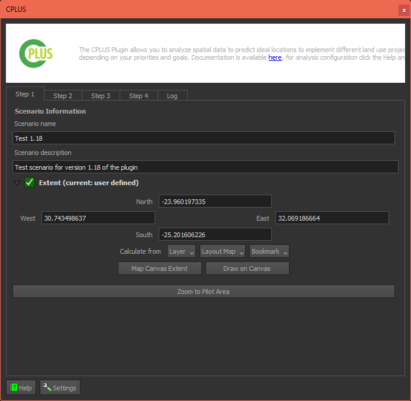Viewport: 411px width, 401px height.
Task: Open the Layout Map dropdown
Action: click(x=223, y=251)
